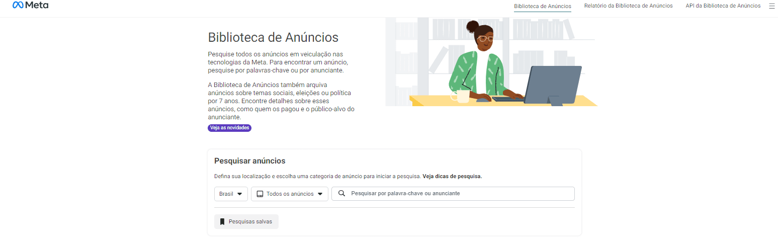Screen dimensions: 778x241
Task: Click the ad category icon before Todos os anúncios
Action: coord(260,194)
